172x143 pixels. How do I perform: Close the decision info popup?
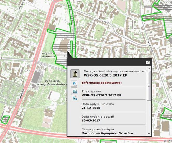pos(148,62)
